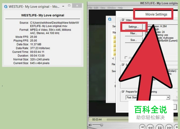Click the Source path text in info window
The image size is (180, 129).
(55, 24)
